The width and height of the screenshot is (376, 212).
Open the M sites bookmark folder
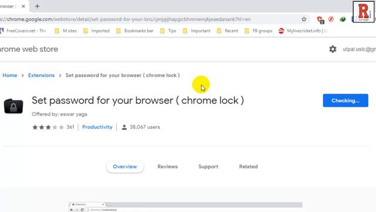pyautogui.click(x=66, y=31)
